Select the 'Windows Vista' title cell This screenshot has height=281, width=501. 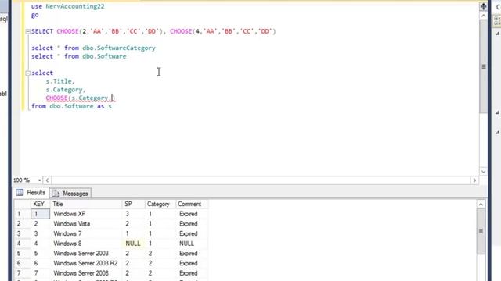(86, 224)
